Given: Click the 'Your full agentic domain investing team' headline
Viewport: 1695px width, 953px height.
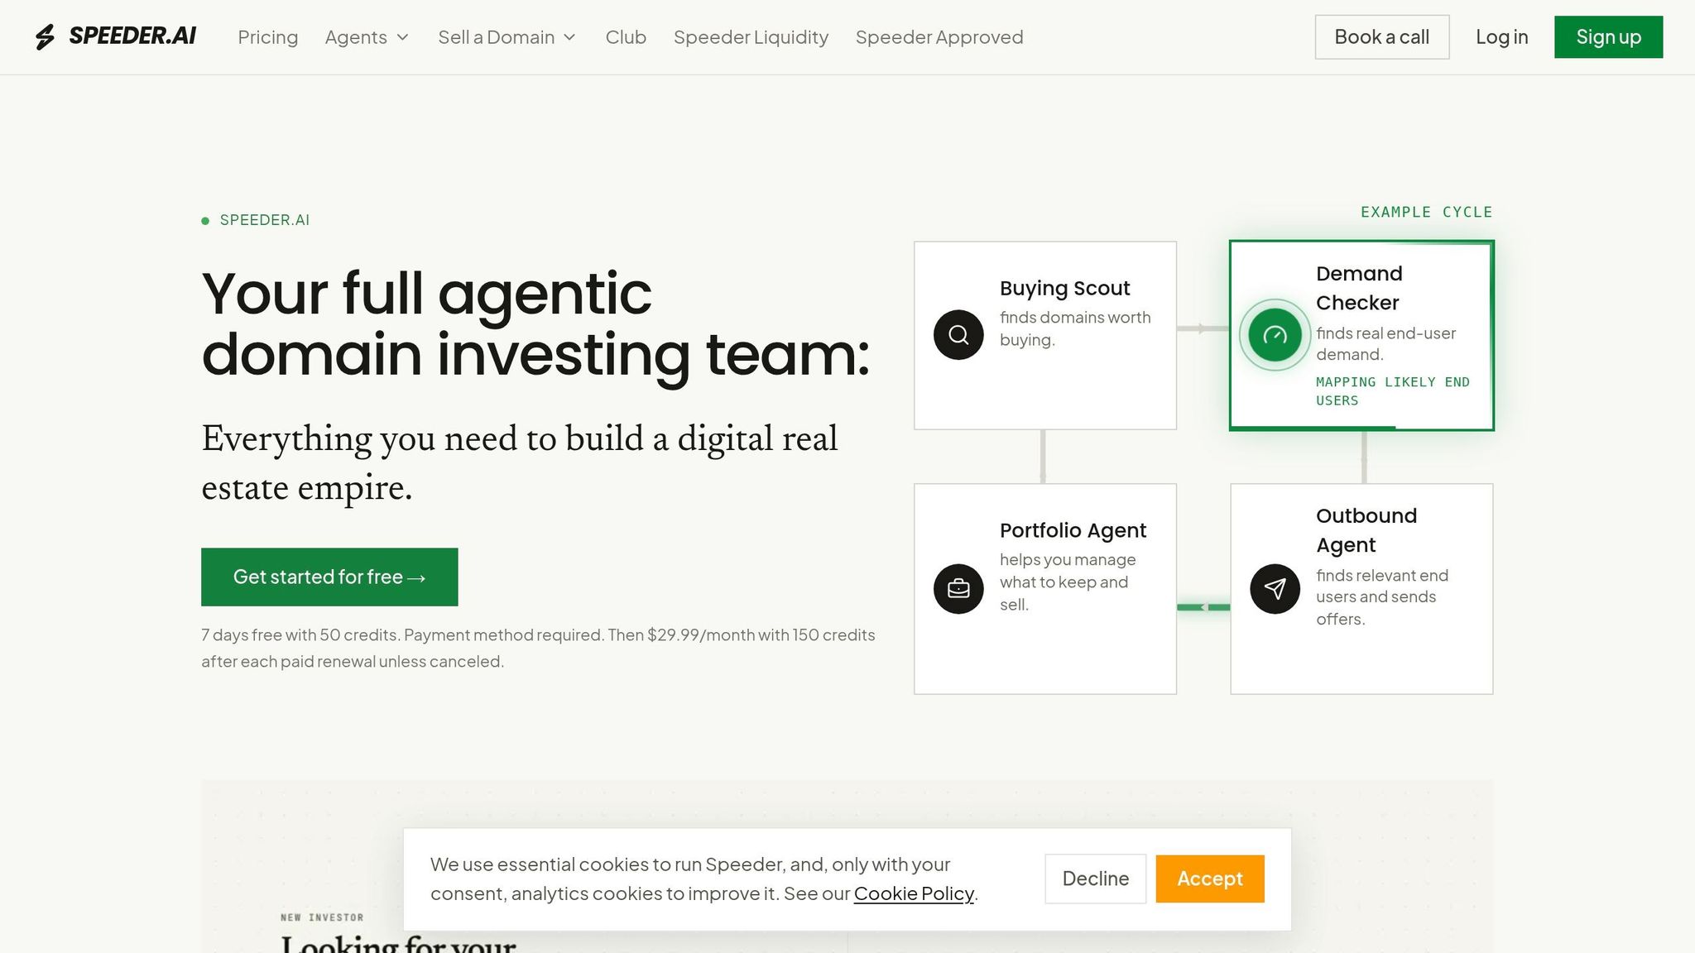Looking at the screenshot, I should 536,324.
